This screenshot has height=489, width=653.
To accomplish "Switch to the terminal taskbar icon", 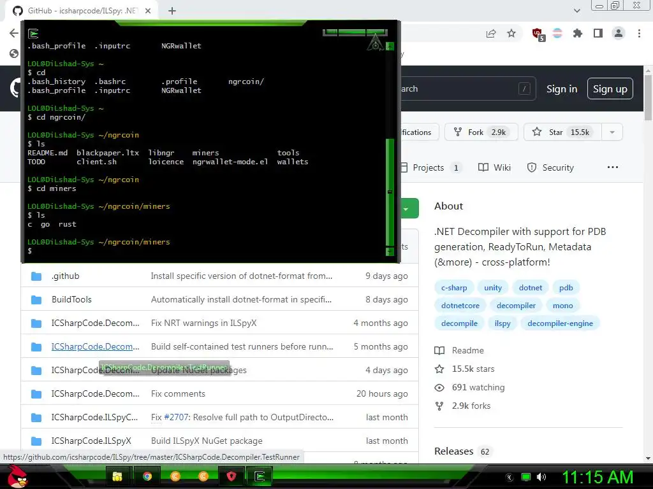I will tap(260, 476).
